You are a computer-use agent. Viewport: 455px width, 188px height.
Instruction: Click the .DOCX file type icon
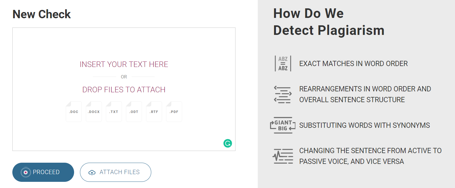94,111
